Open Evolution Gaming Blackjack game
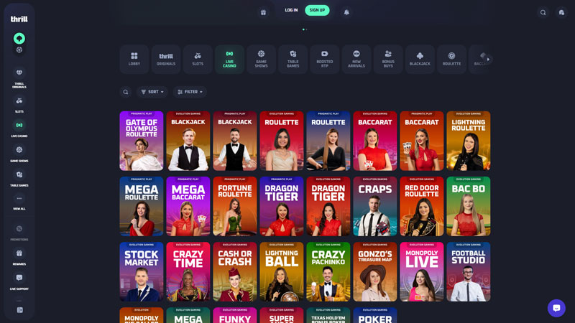 click(188, 141)
